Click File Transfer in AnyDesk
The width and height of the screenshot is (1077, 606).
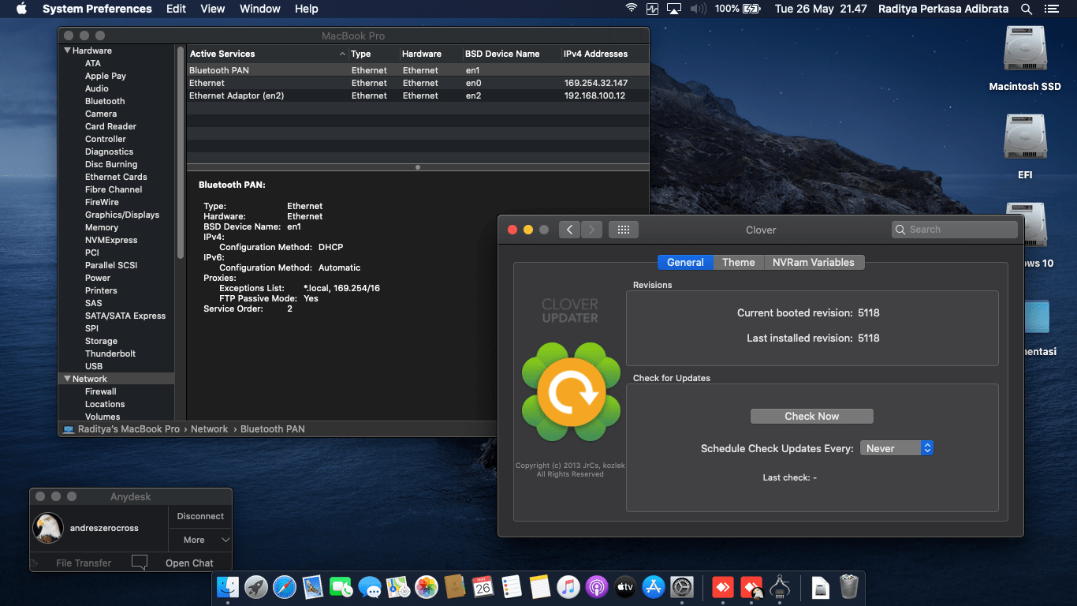(84, 563)
